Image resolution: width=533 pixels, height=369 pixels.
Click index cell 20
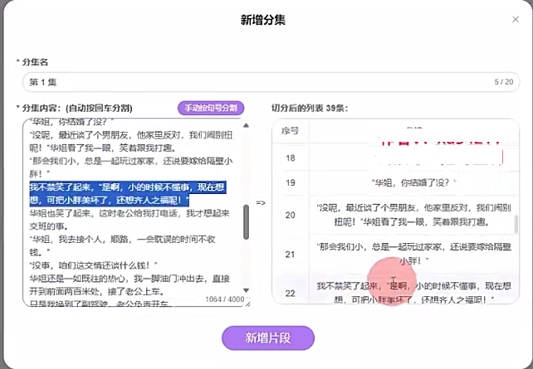291,216
